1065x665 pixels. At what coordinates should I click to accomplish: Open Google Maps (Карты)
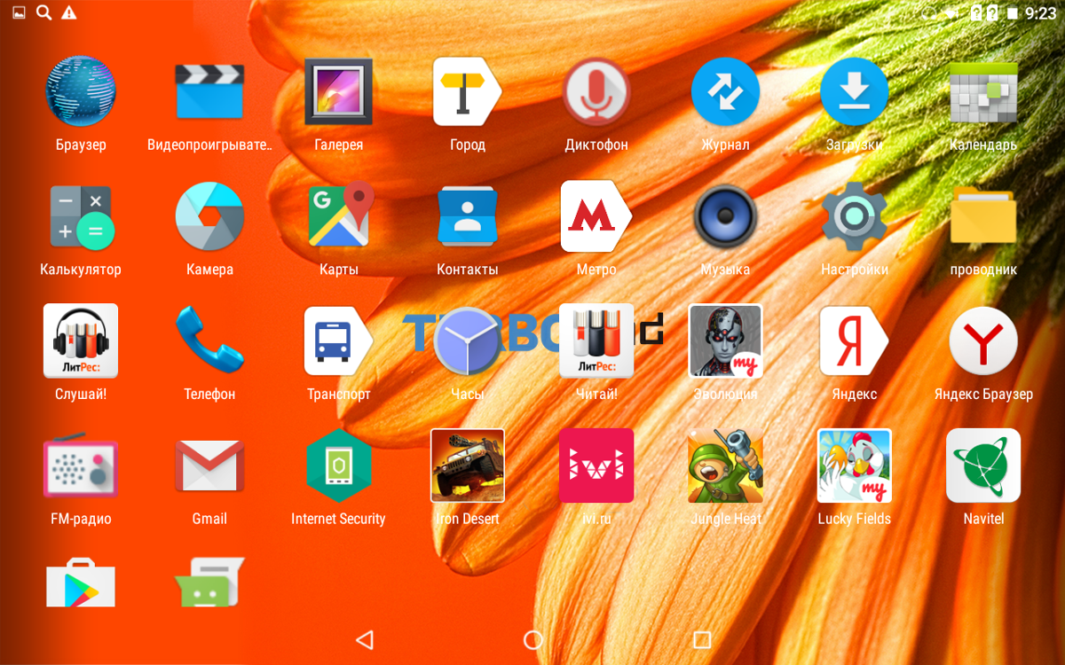[340, 216]
